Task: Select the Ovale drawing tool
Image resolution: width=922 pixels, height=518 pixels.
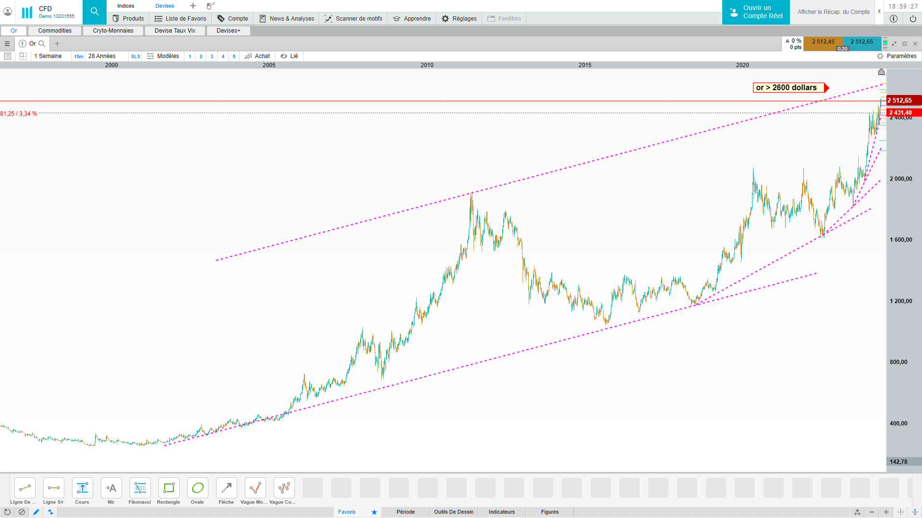Action: tap(197, 488)
